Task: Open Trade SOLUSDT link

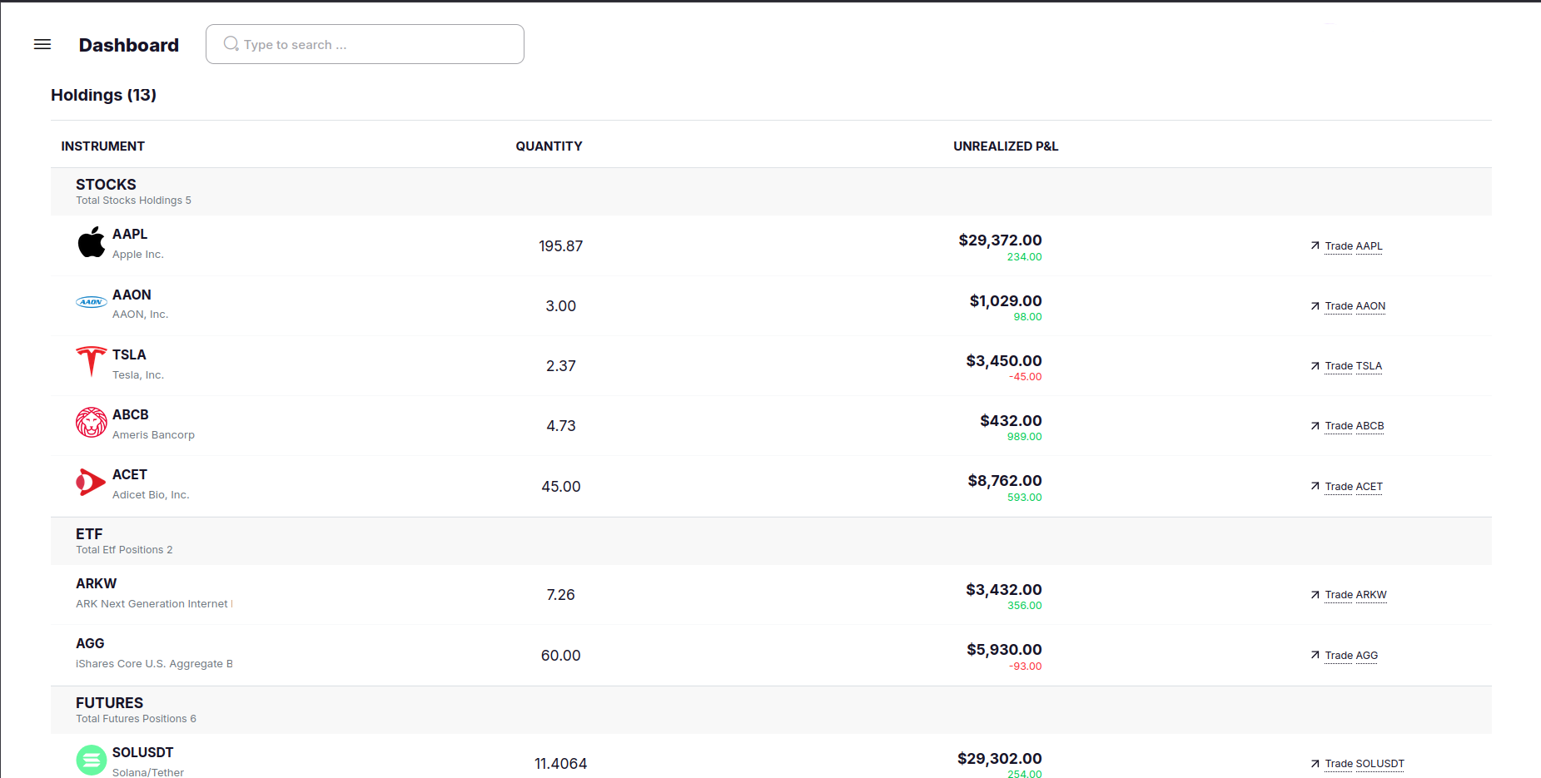Action: 1364,764
